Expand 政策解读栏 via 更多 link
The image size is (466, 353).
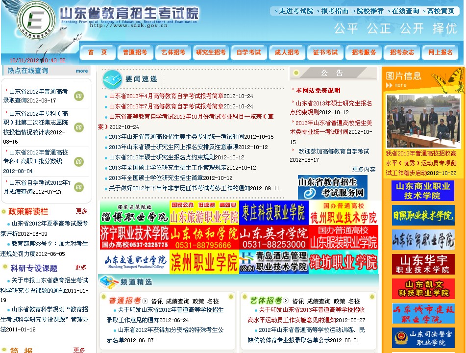[81, 211]
